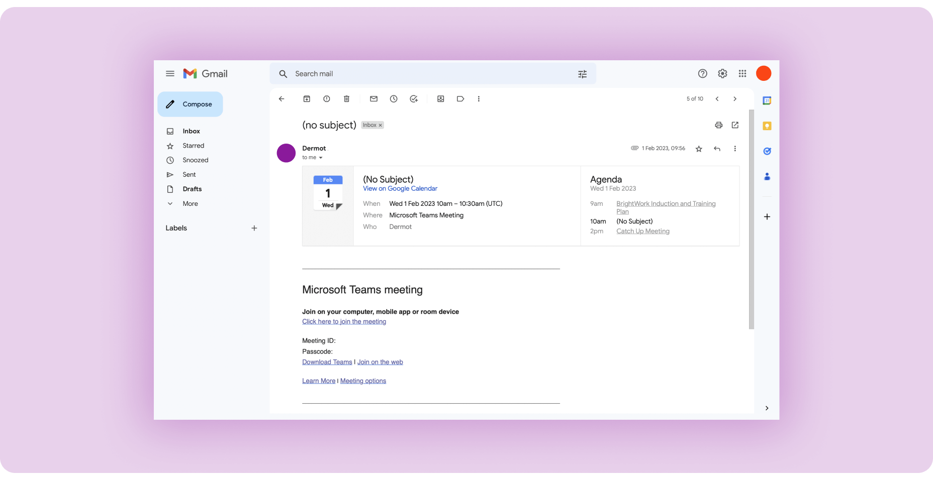Click here to join the meeting
Screen dimensions: 933x480
[x=344, y=322]
